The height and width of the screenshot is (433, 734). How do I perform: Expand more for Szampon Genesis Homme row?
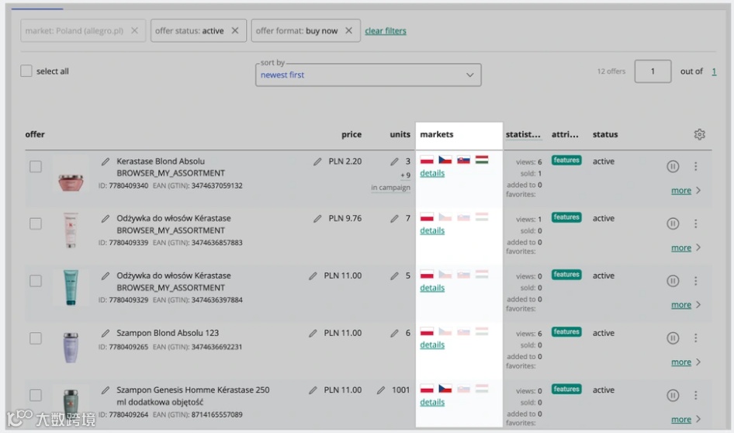coord(686,420)
